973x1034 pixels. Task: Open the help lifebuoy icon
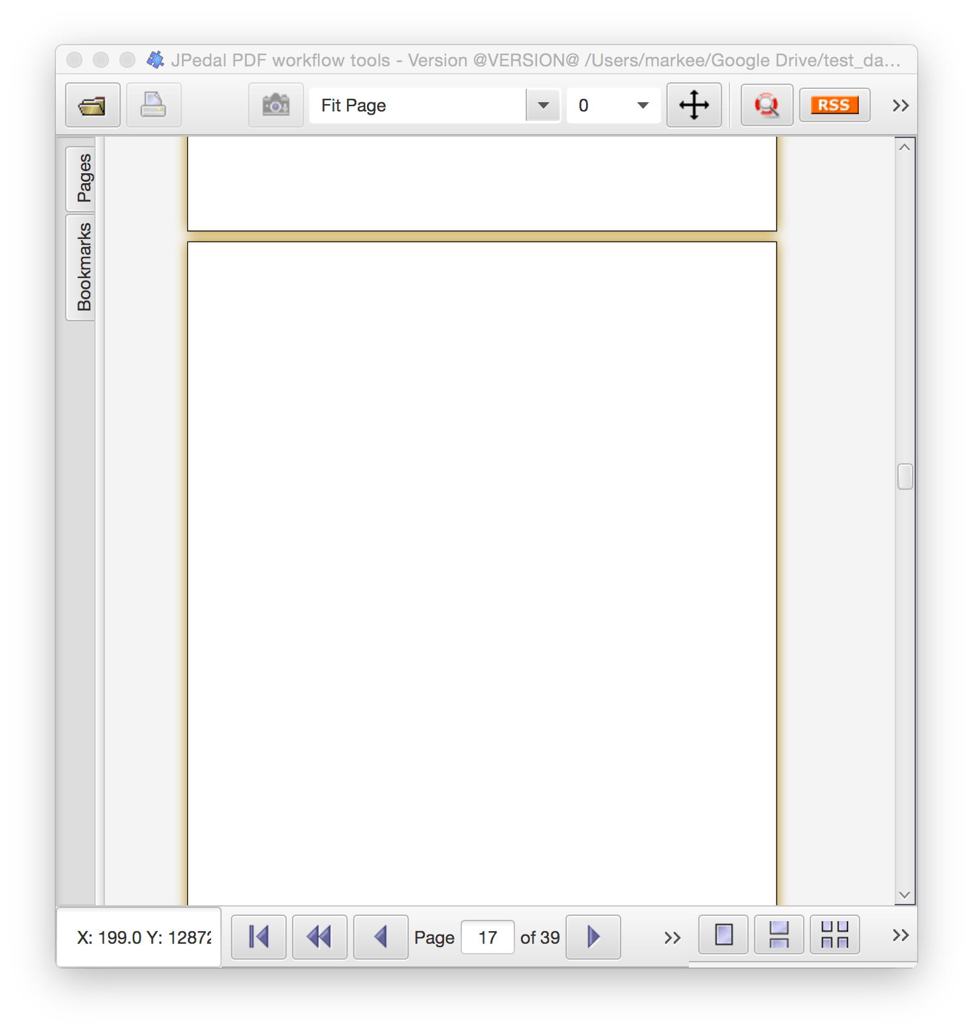pyautogui.click(x=767, y=106)
